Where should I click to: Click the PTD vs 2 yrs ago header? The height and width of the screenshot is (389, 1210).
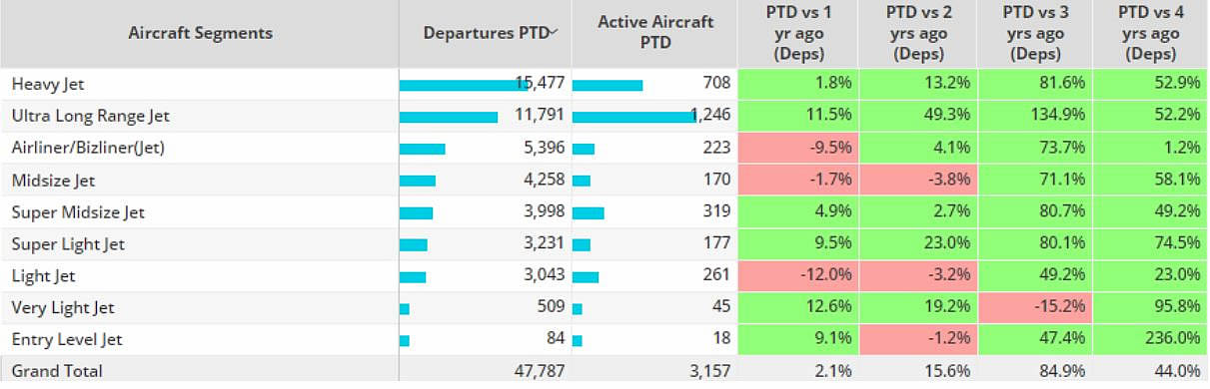pyautogui.click(x=917, y=33)
